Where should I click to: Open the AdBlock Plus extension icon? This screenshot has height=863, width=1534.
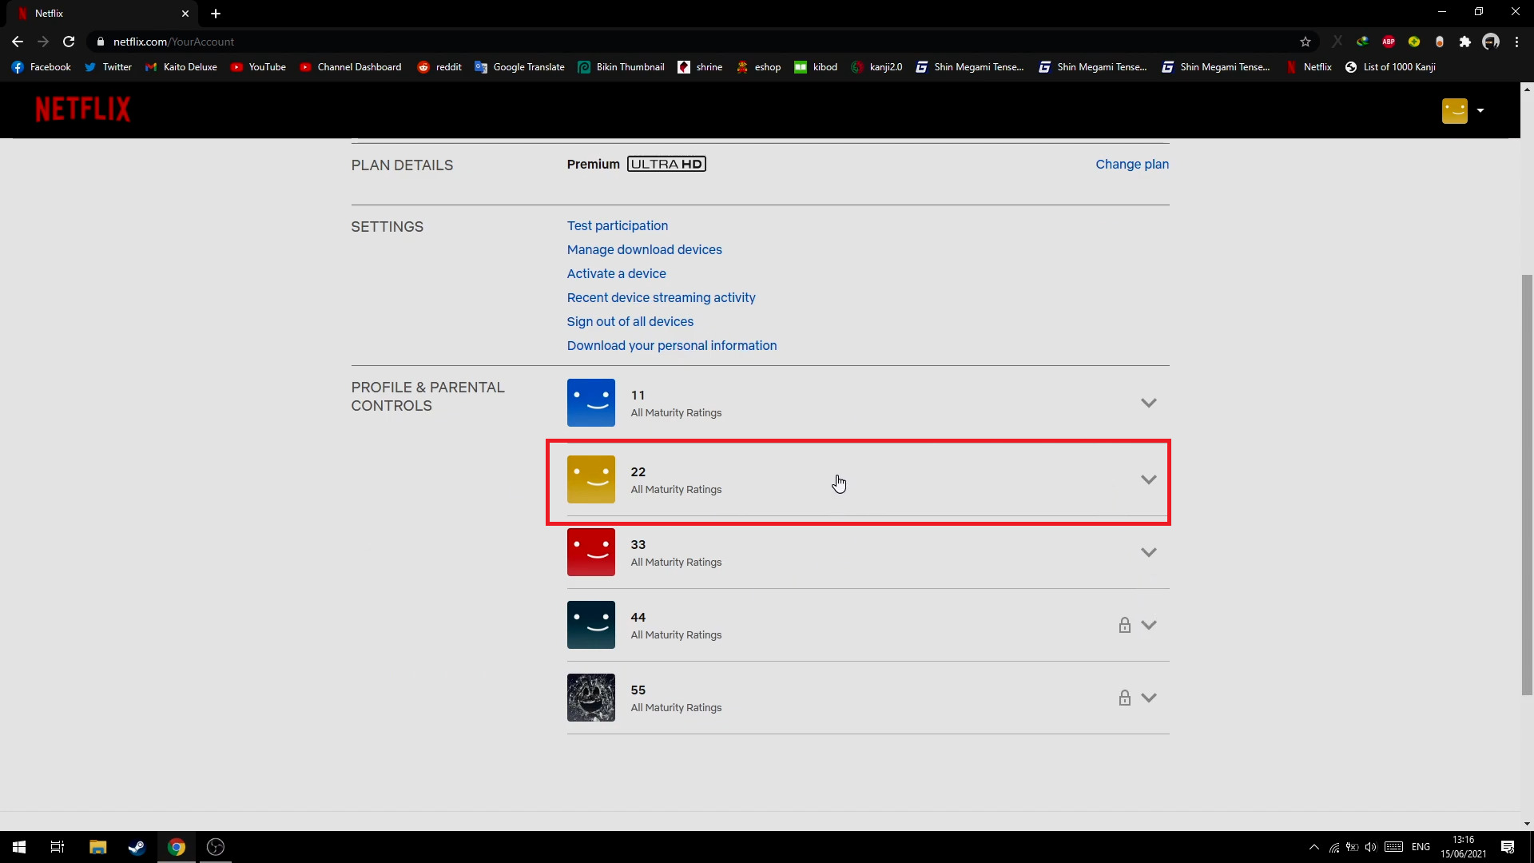(x=1389, y=42)
